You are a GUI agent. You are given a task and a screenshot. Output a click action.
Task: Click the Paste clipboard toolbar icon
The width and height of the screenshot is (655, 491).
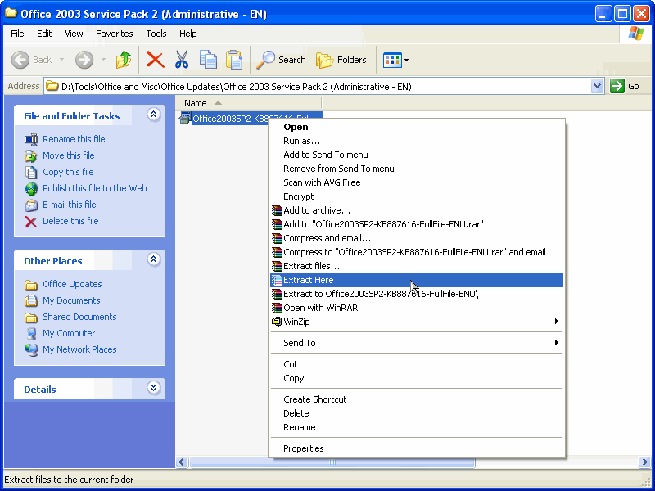tap(234, 60)
